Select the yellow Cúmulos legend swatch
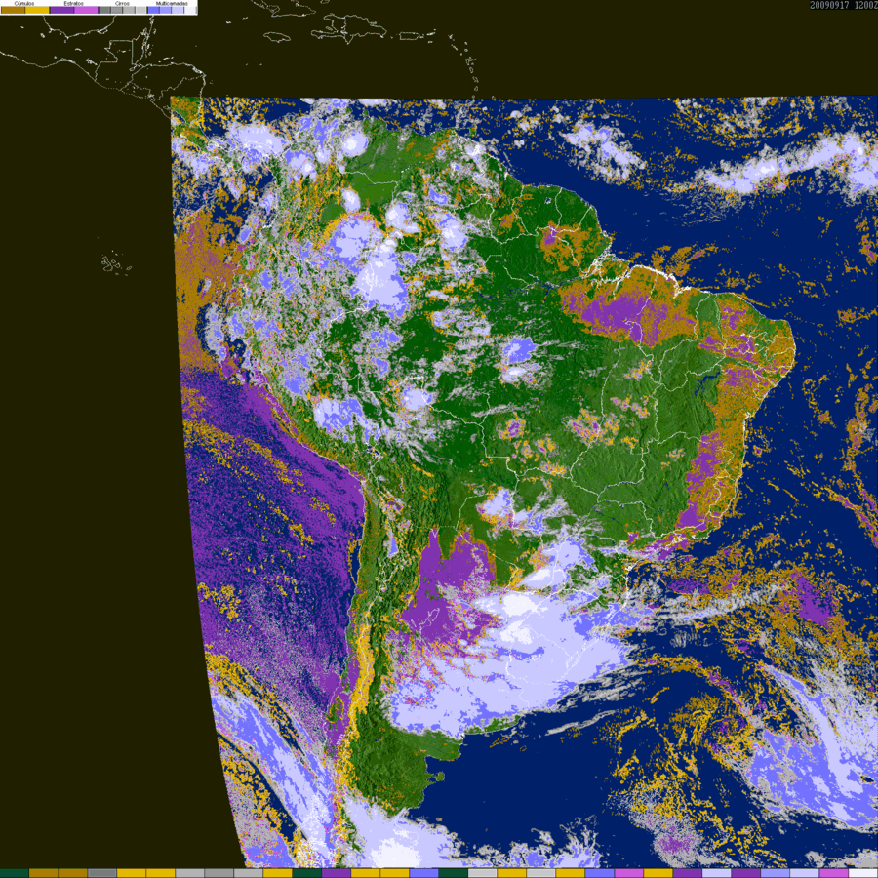This screenshot has width=878, height=878. pos(37,10)
